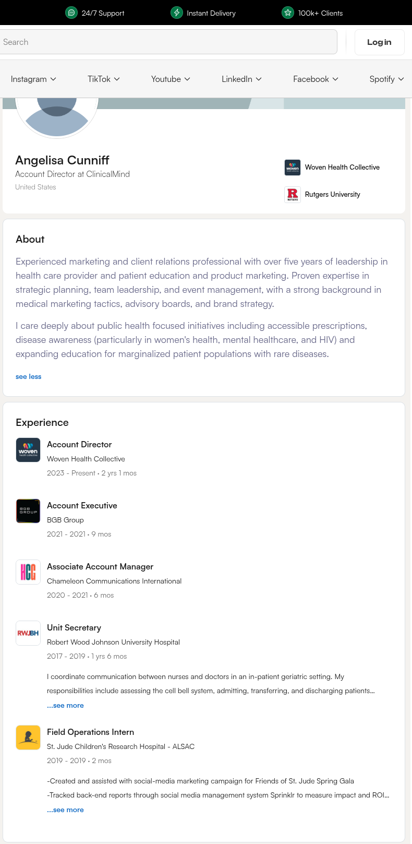
Task: Open the Facebook menu item
Action: 316,79
